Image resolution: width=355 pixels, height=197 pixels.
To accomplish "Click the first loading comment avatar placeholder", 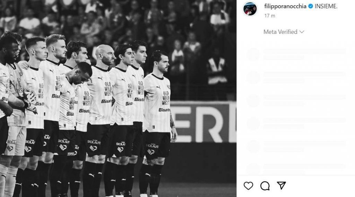I will [253, 54].
